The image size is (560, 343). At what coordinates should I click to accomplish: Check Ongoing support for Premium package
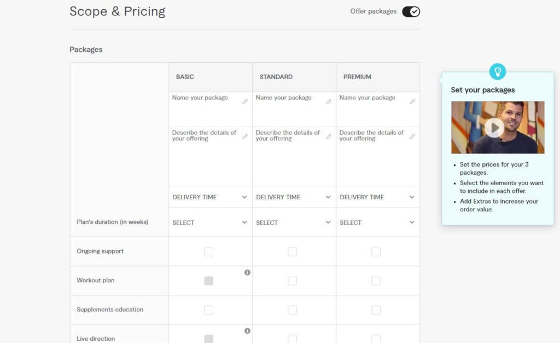click(376, 252)
